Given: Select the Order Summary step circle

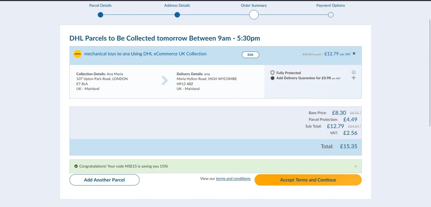Looking at the screenshot, I should pos(254,15).
